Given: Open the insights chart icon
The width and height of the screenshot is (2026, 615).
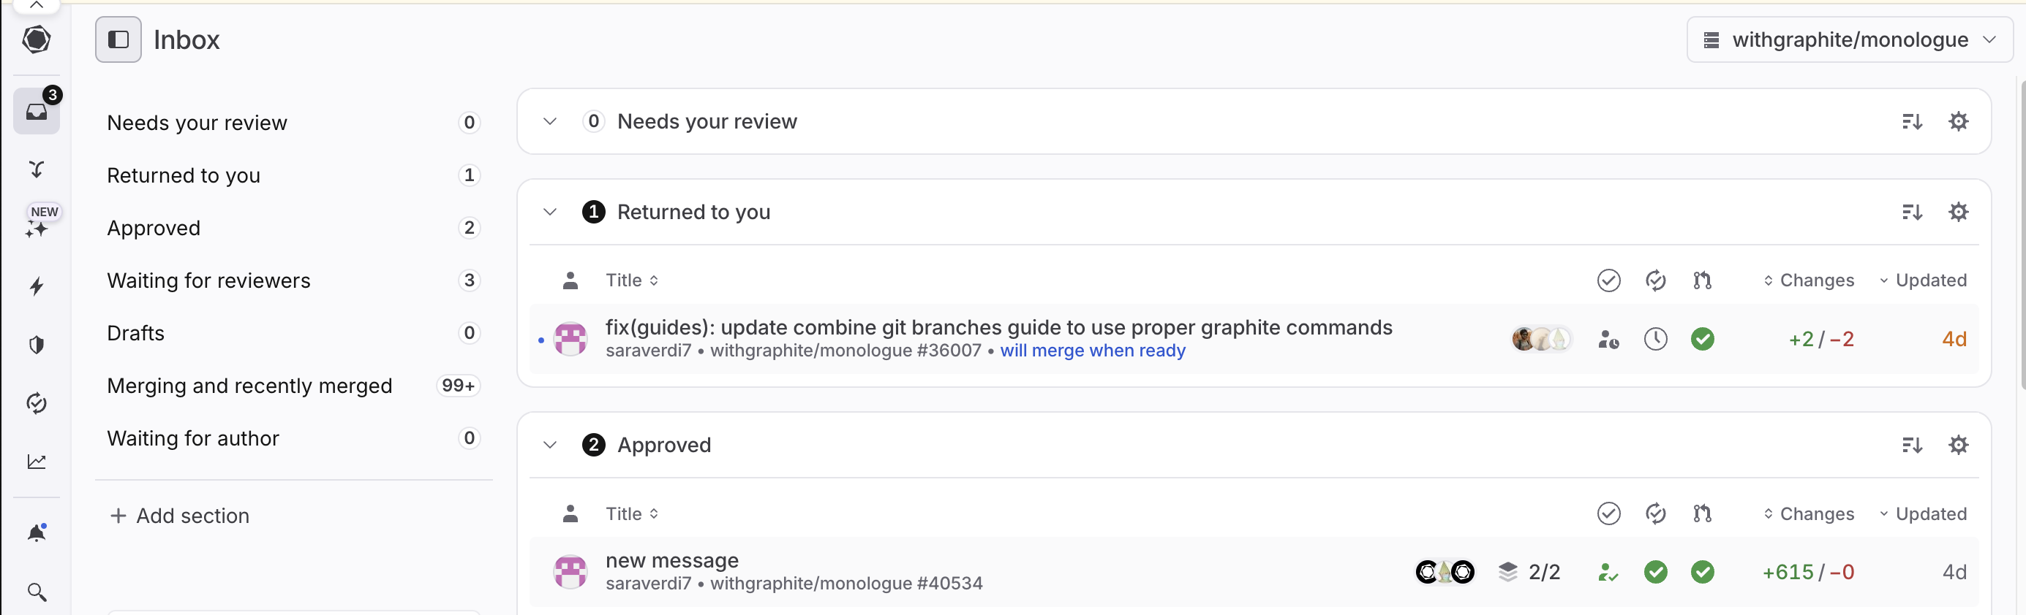Looking at the screenshot, I should coord(37,462).
